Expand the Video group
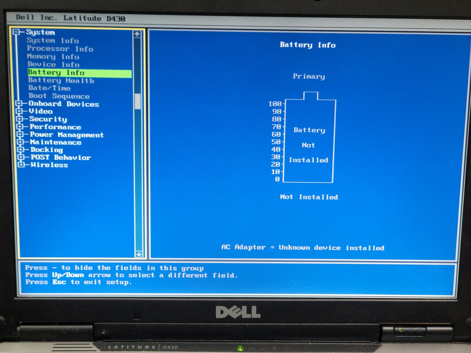Image resolution: width=471 pixels, height=353 pixels. [19, 111]
